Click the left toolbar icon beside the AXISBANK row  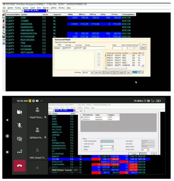click(x=4, y=24)
